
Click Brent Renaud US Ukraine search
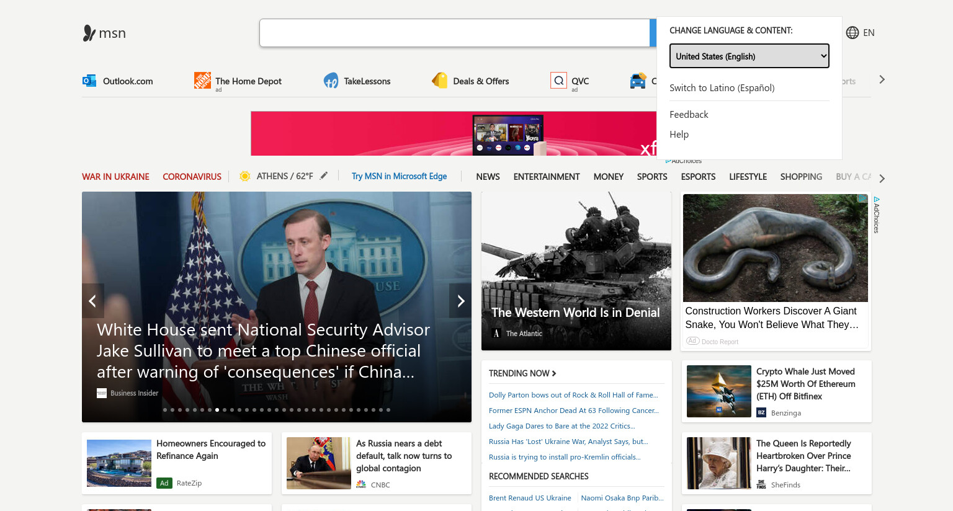tap(530, 498)
